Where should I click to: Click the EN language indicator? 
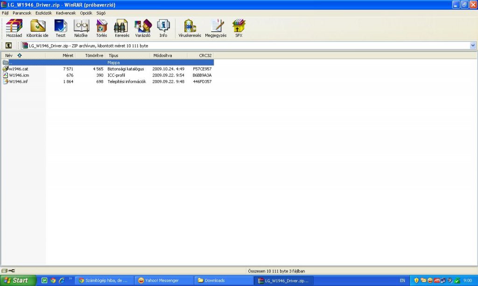click(x=402, y=280)
